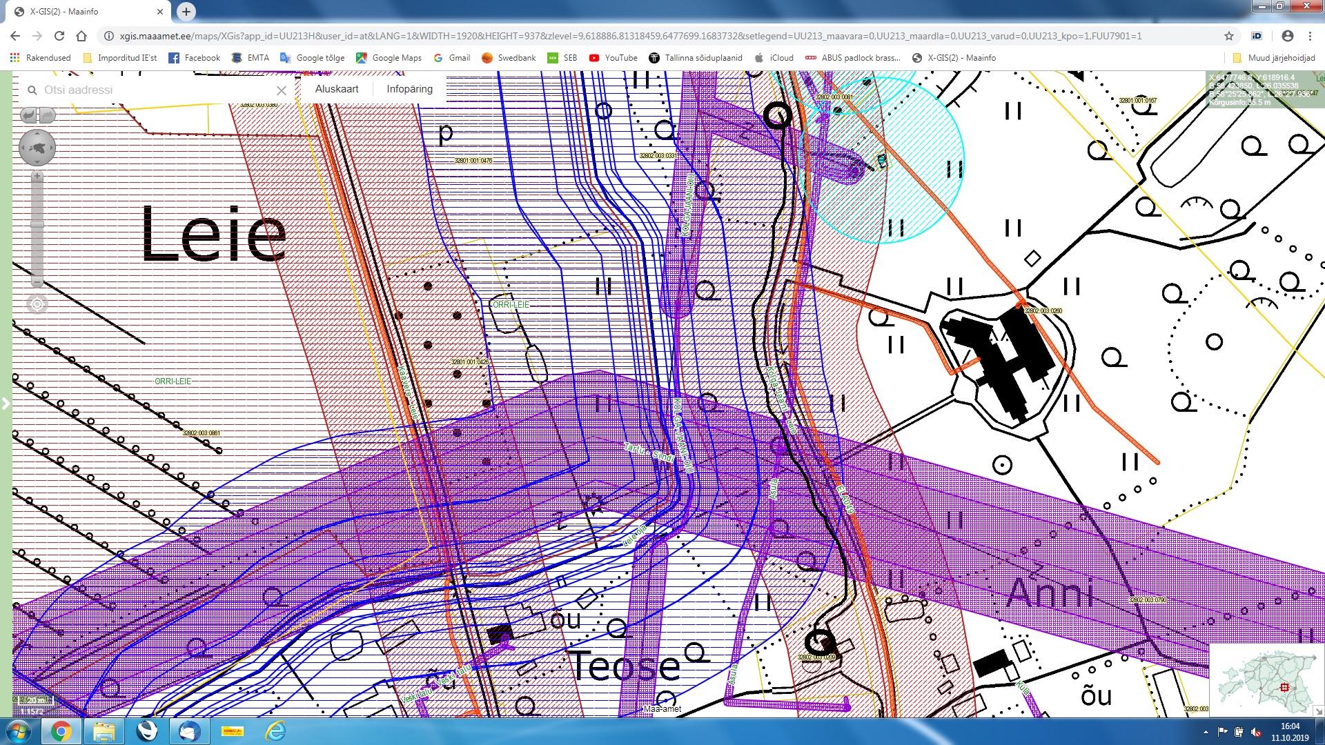Viewport: 1325px width, 745px height.
Task: Zoom out with the minus button
Action: [x=37, y=282]
